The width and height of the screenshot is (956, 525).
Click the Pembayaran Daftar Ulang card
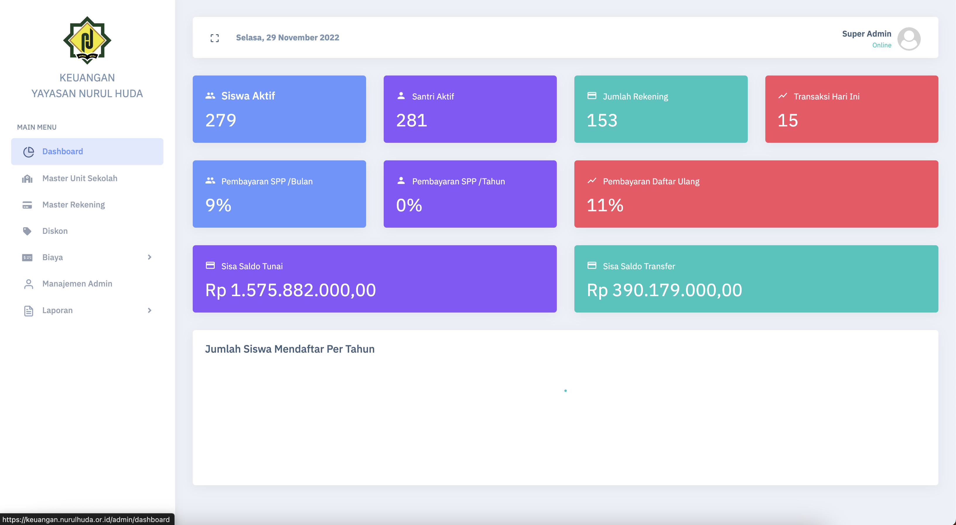tap(756, 194)
